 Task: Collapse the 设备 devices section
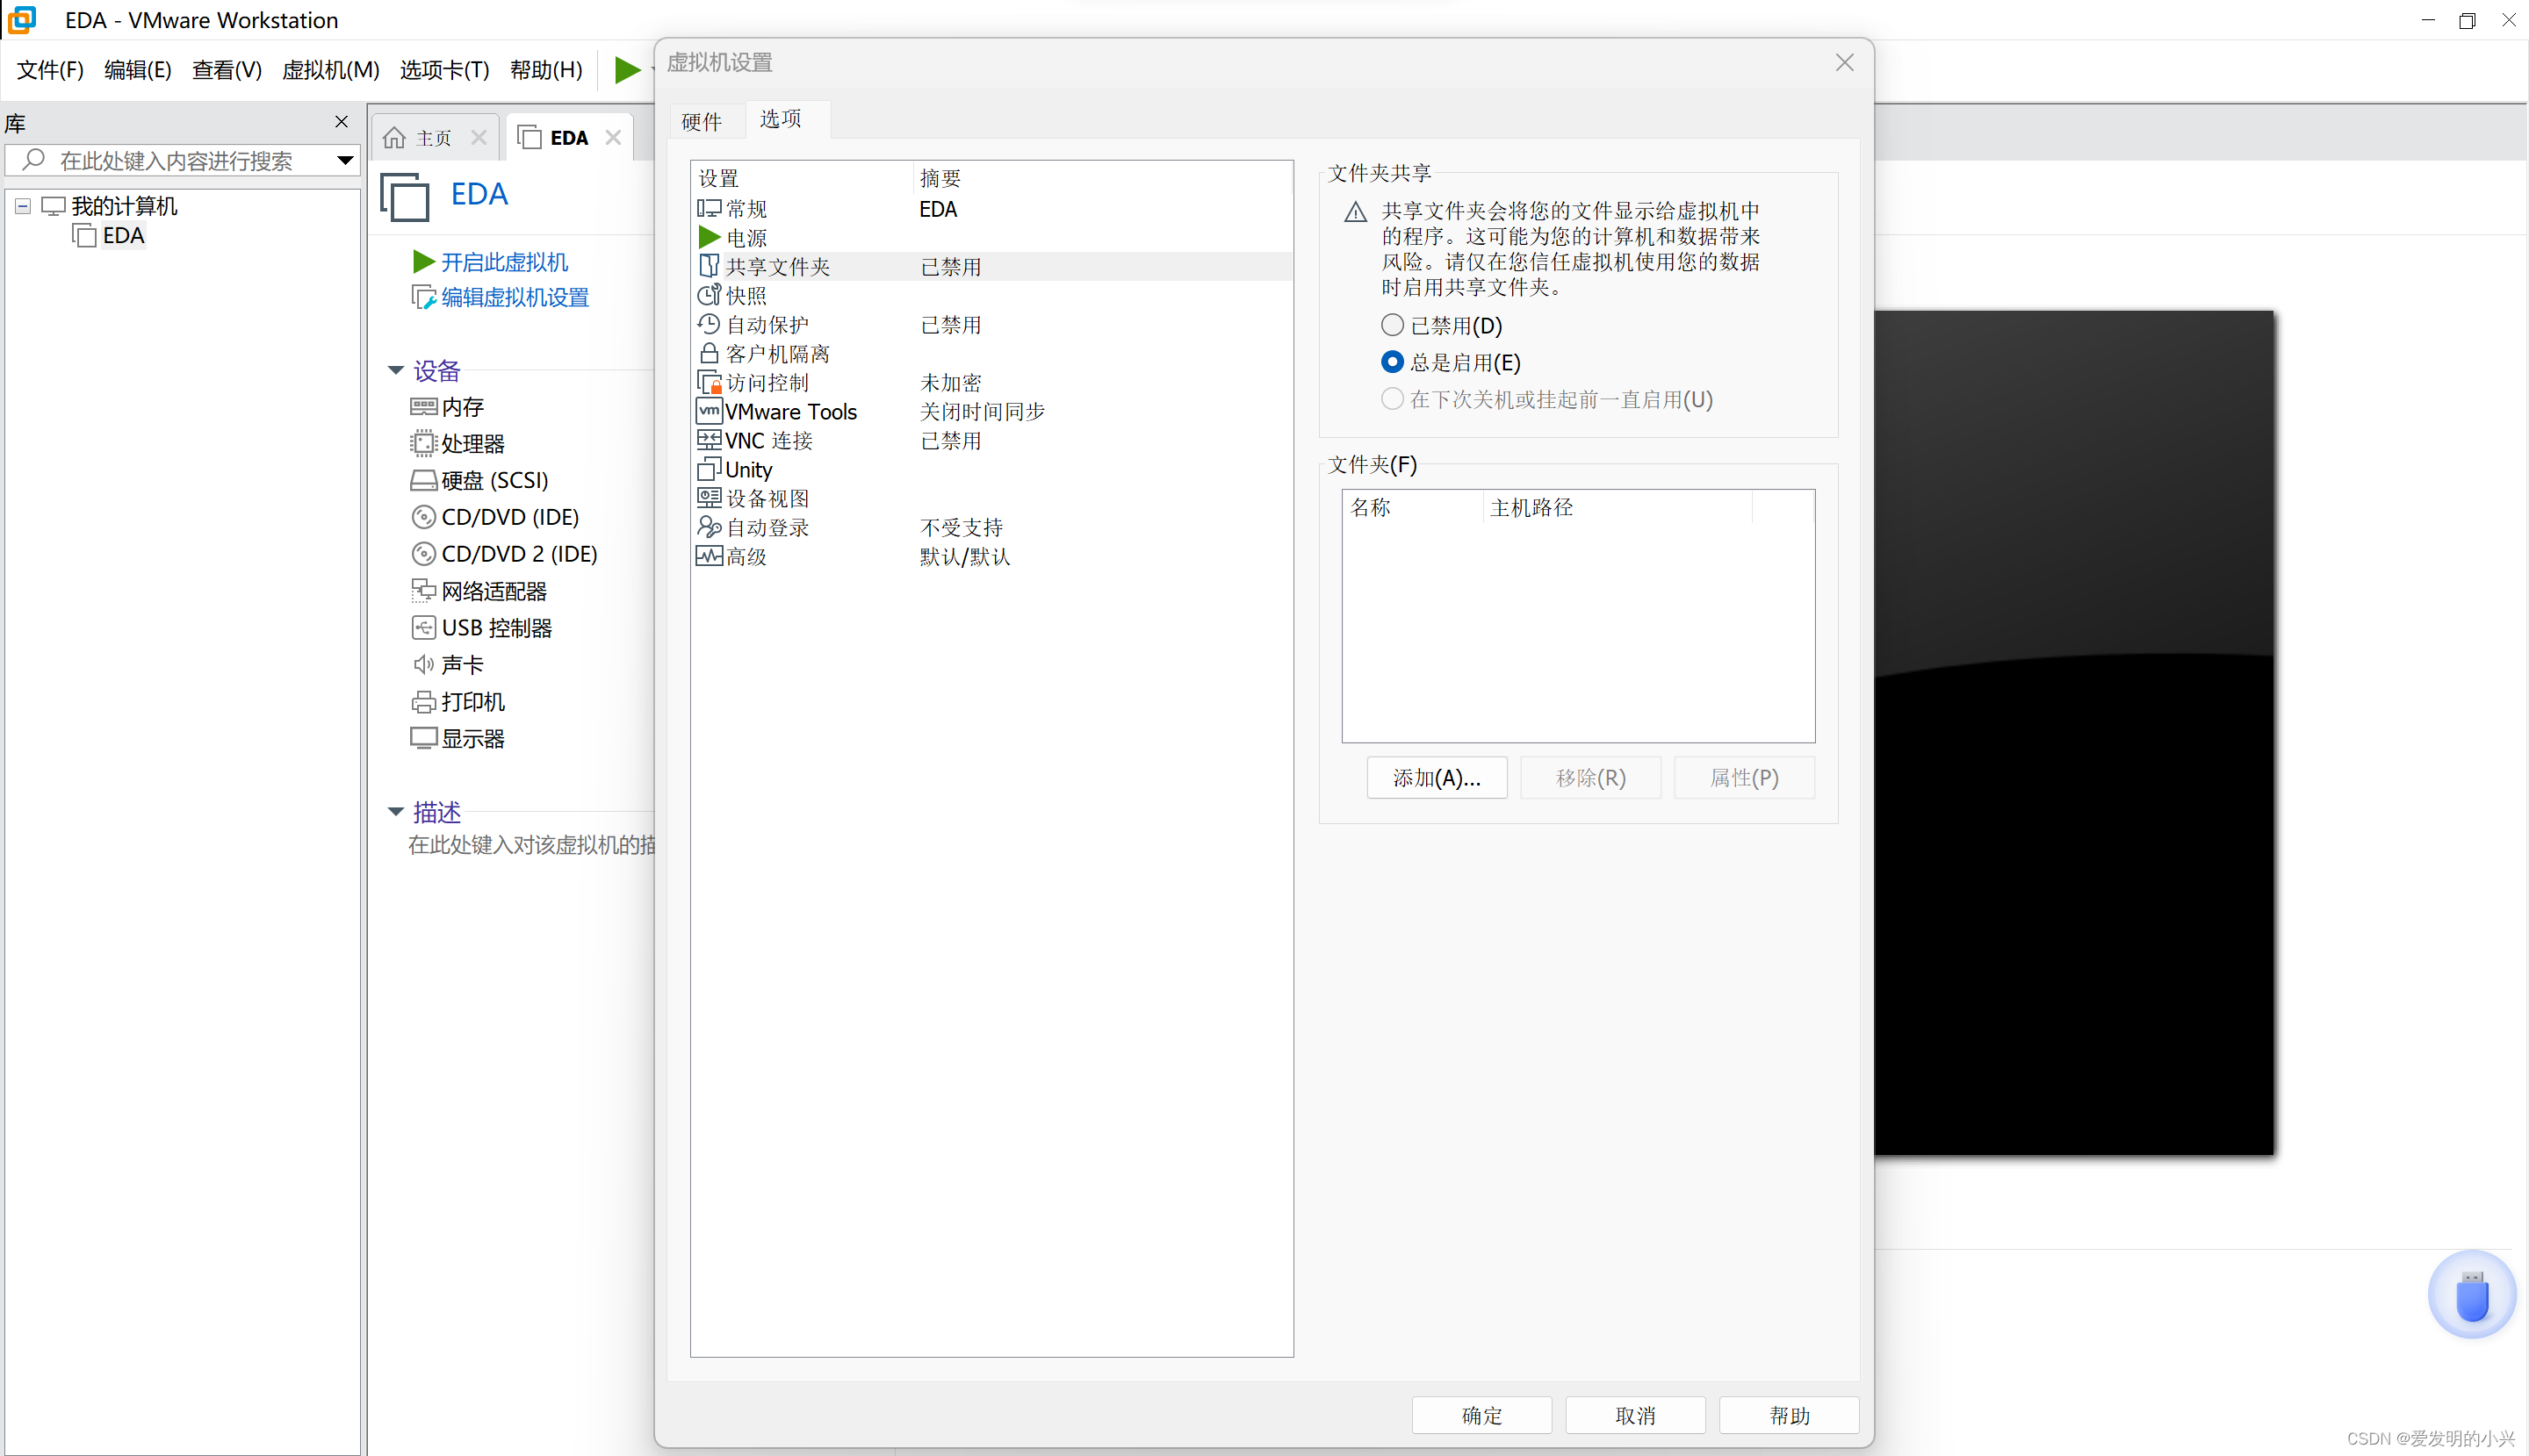[396, 371]
